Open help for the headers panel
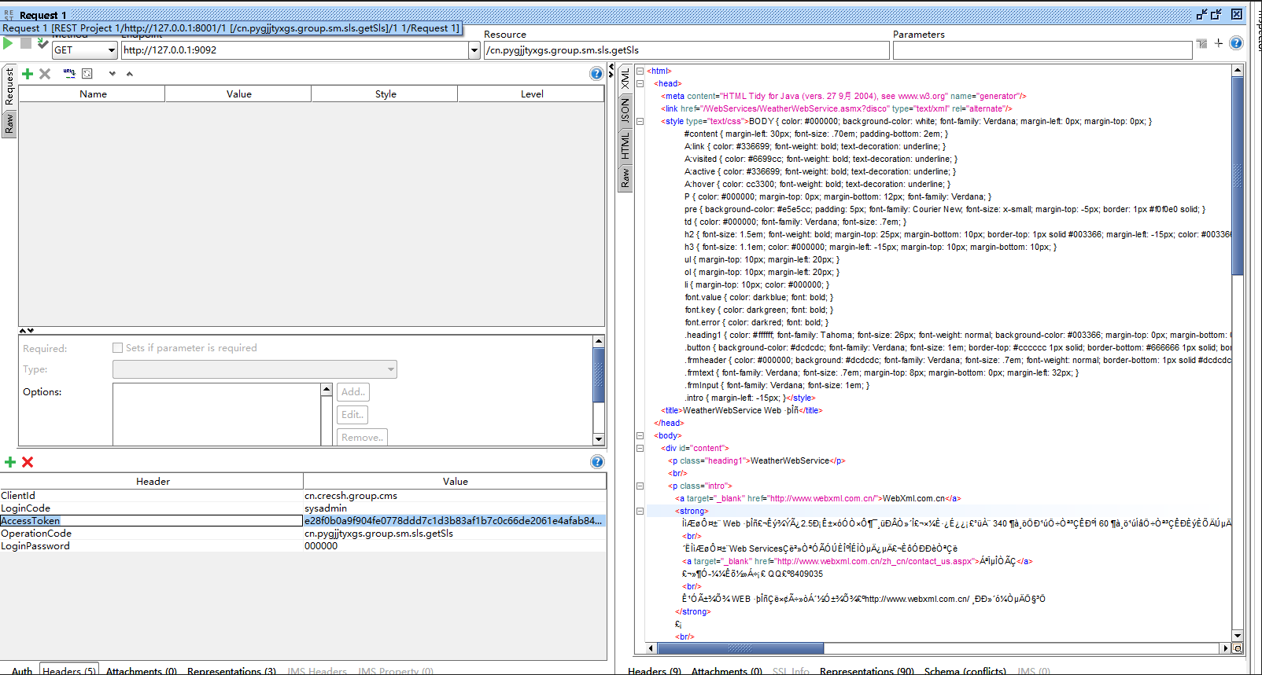Screen dimensions: 1262x675 pos(597,462)
